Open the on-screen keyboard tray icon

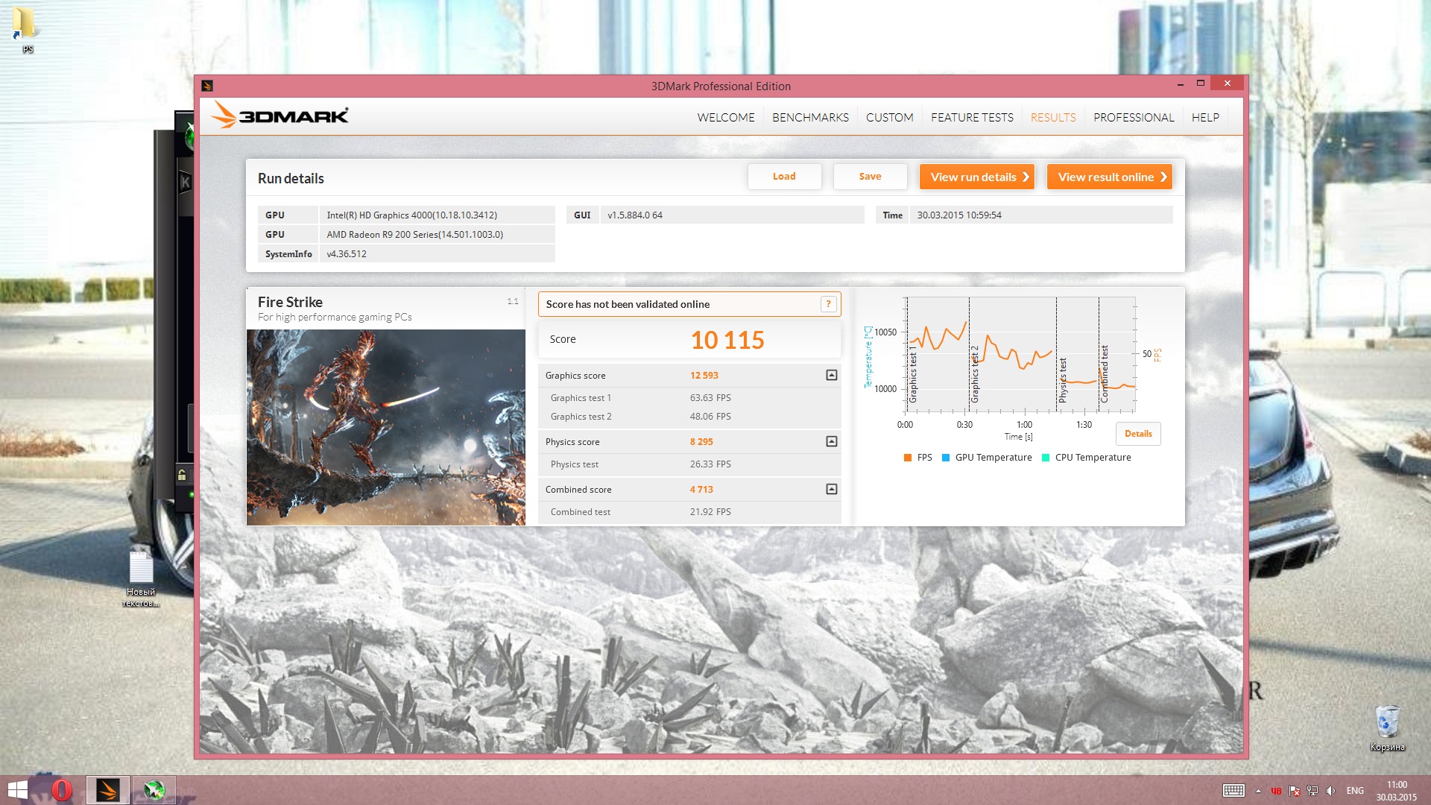tap(1233, 791)
